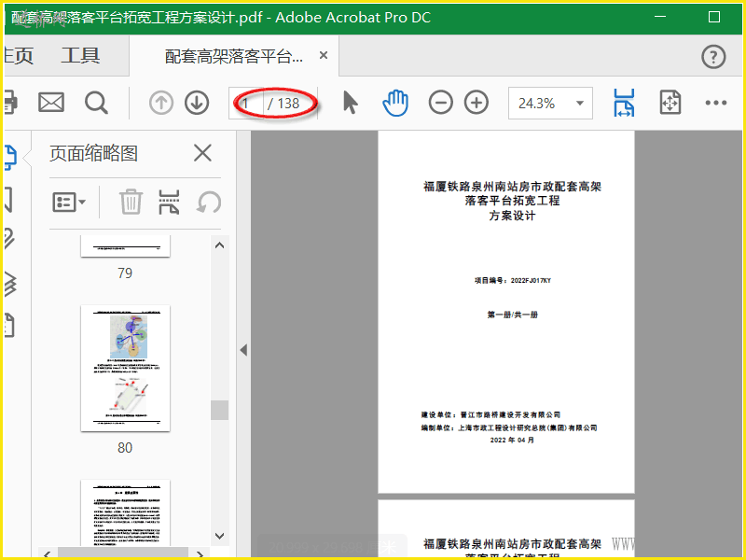Click thumbnail panel horizontal scroll right arrow
This screenshot has width=746, height=560.
pos(200,554)
